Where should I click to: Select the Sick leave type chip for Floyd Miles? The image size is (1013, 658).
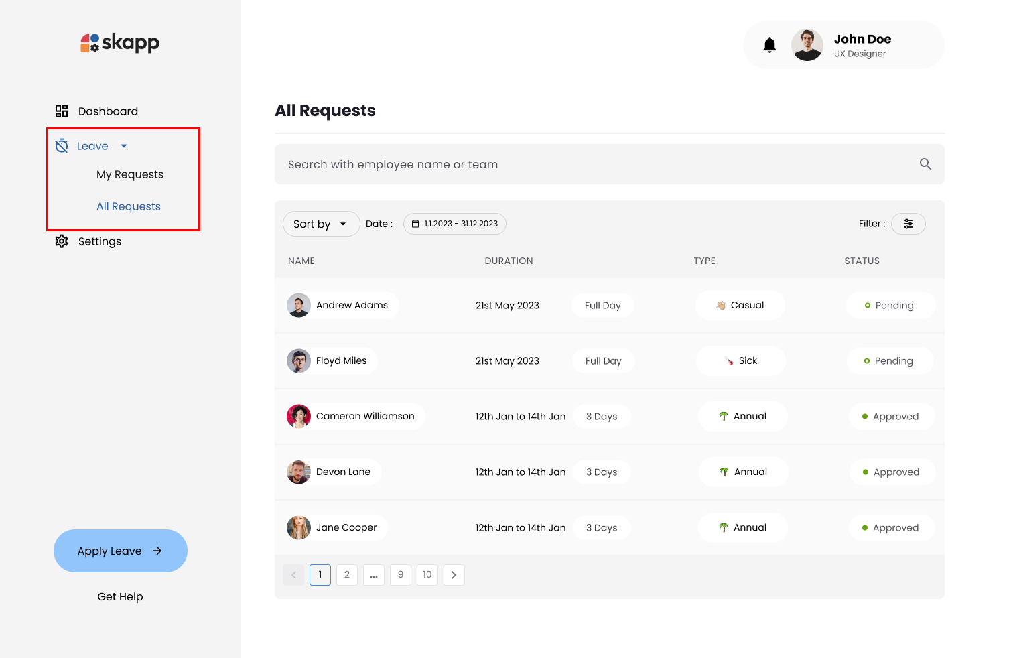pos(740,360)
